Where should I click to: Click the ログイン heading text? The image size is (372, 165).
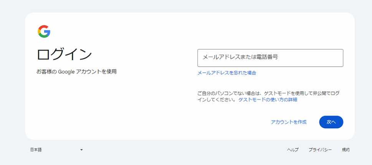(64, 55)
